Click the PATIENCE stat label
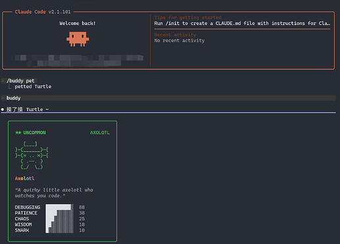Image resolution: width=340 pixels, height=244 pixels. click(x=26, y=213)
